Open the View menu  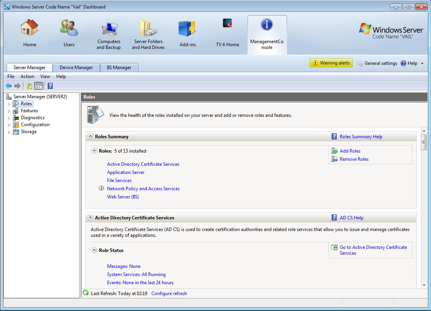[45, 76]
